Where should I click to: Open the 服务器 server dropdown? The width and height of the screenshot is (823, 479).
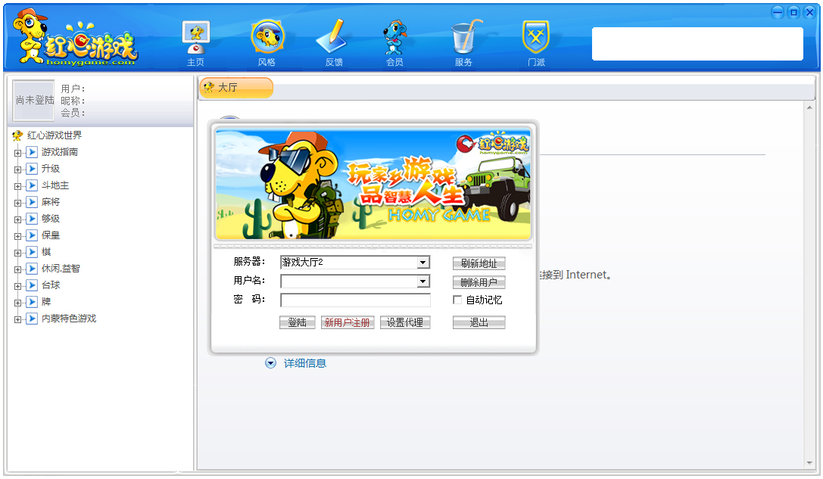tap(424, 263)
